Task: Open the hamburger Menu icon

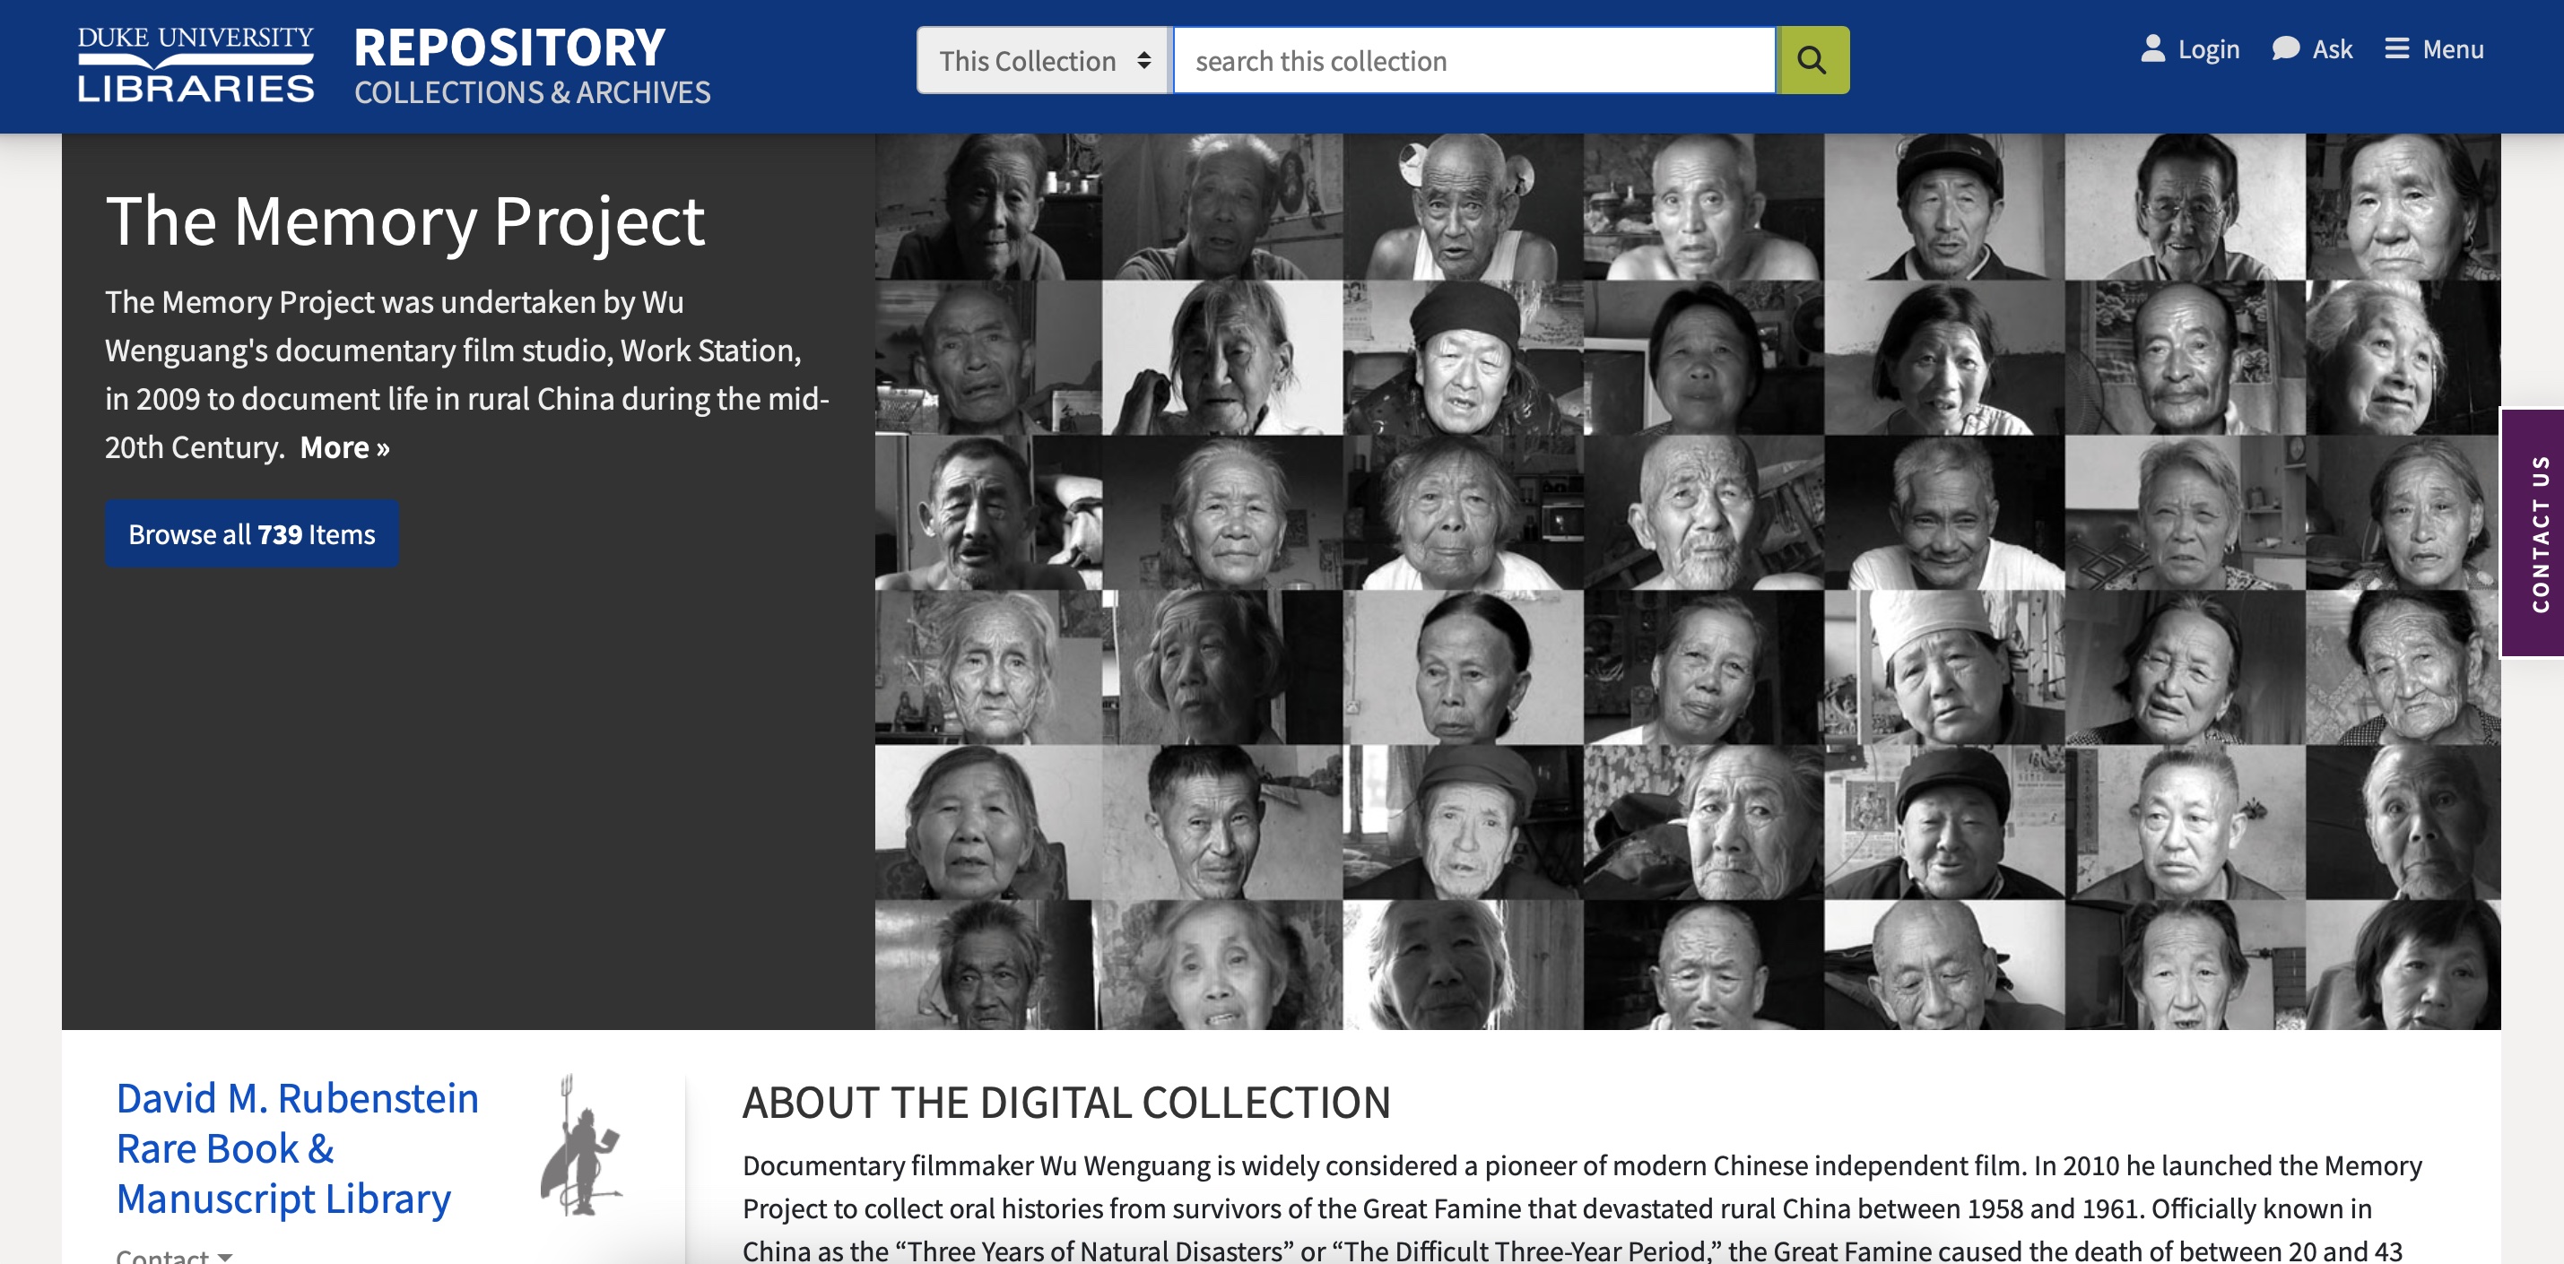Action: 2397,48
